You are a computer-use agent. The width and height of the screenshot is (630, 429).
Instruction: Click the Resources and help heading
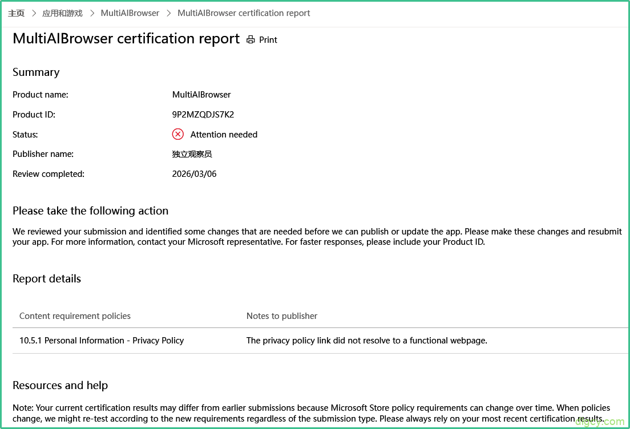pos(60,386)
